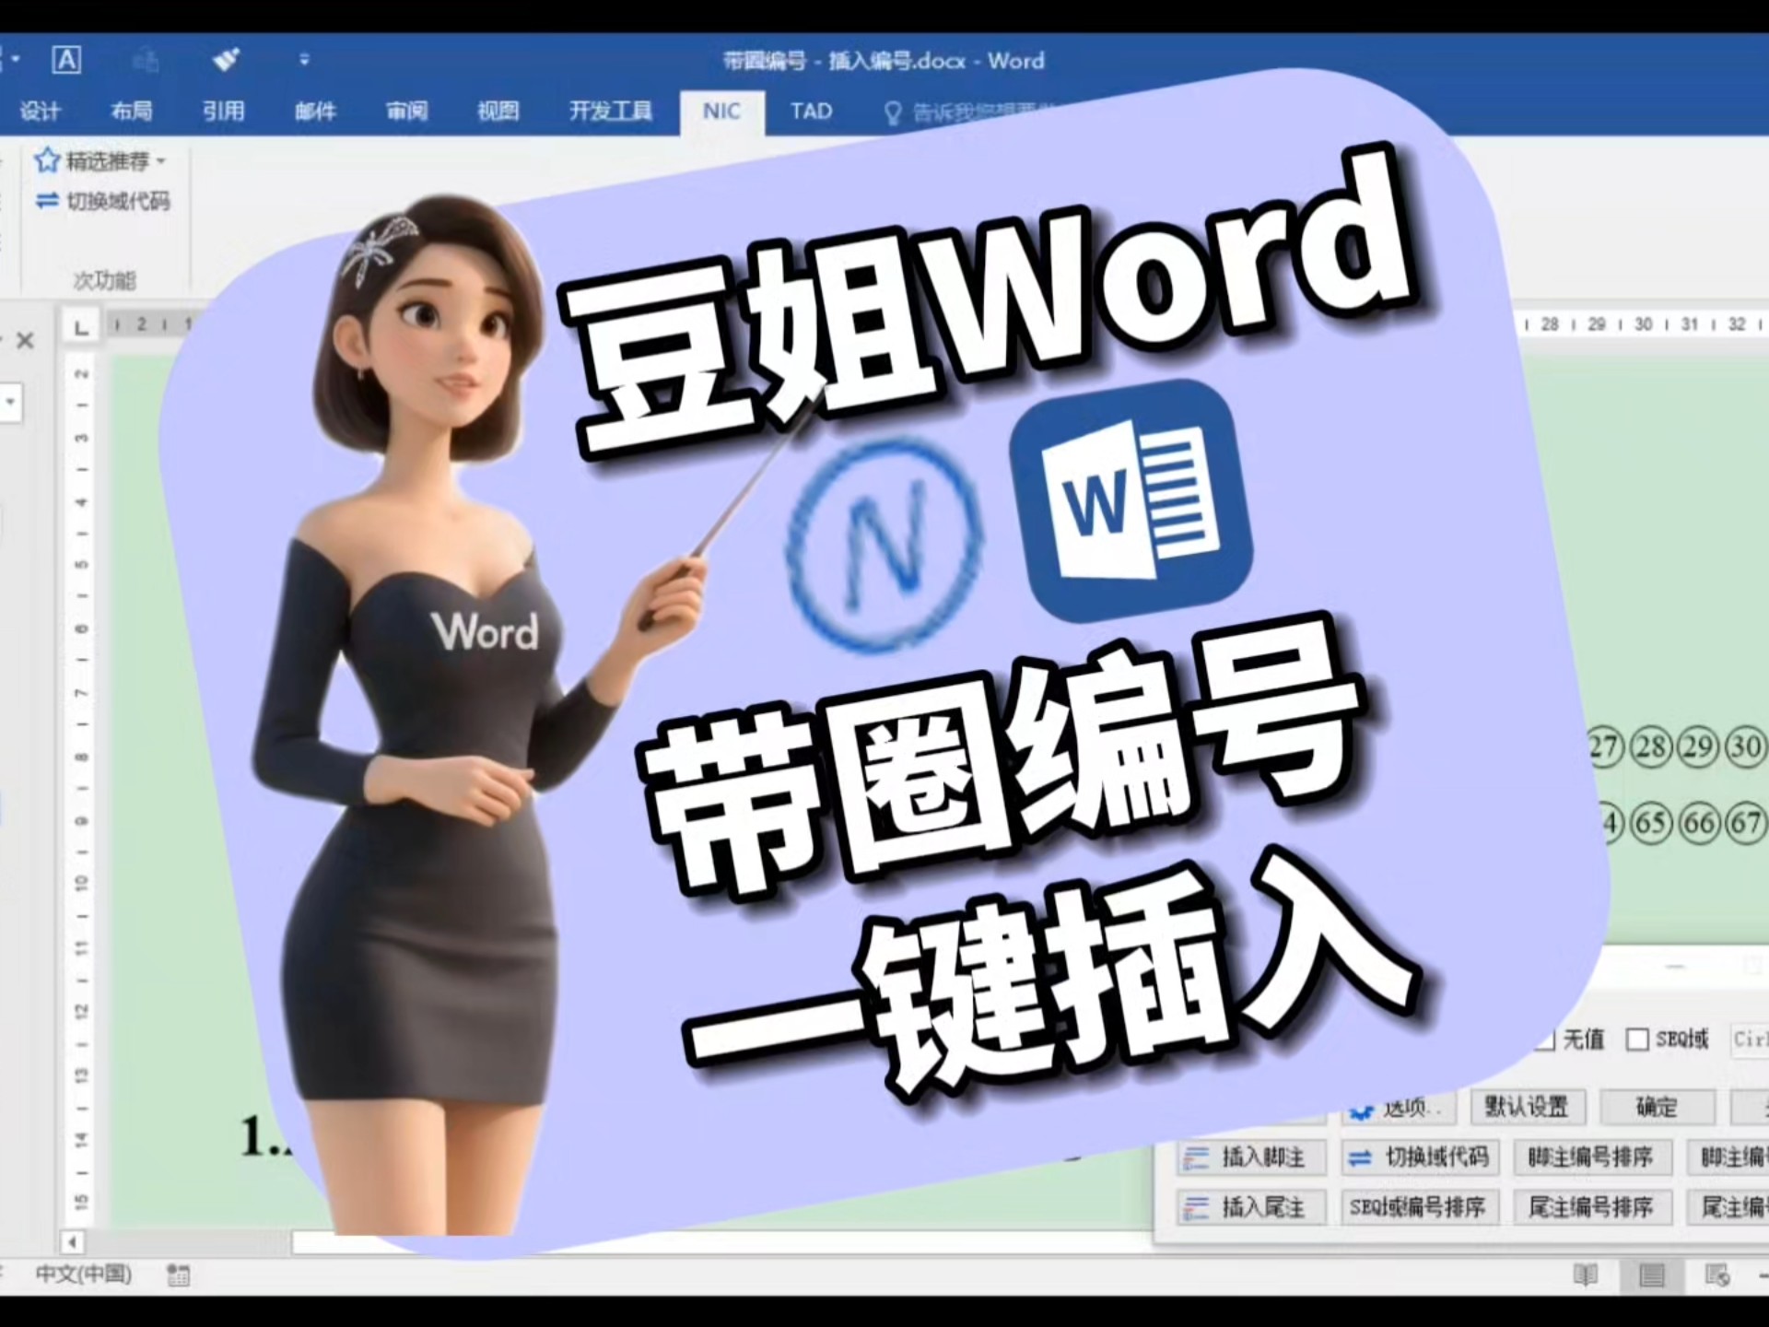Open the Quick Access Toolbar customize dropdown

tap(304, 61)
